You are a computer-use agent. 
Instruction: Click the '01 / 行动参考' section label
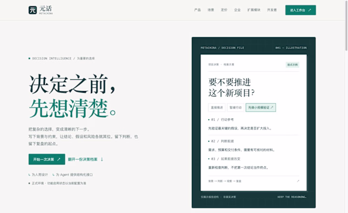[222, 120]
